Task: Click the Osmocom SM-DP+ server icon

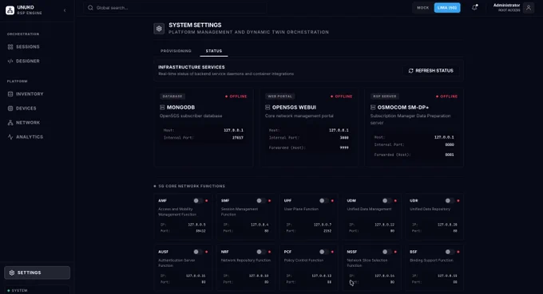Action: click(x=373, y=108)
